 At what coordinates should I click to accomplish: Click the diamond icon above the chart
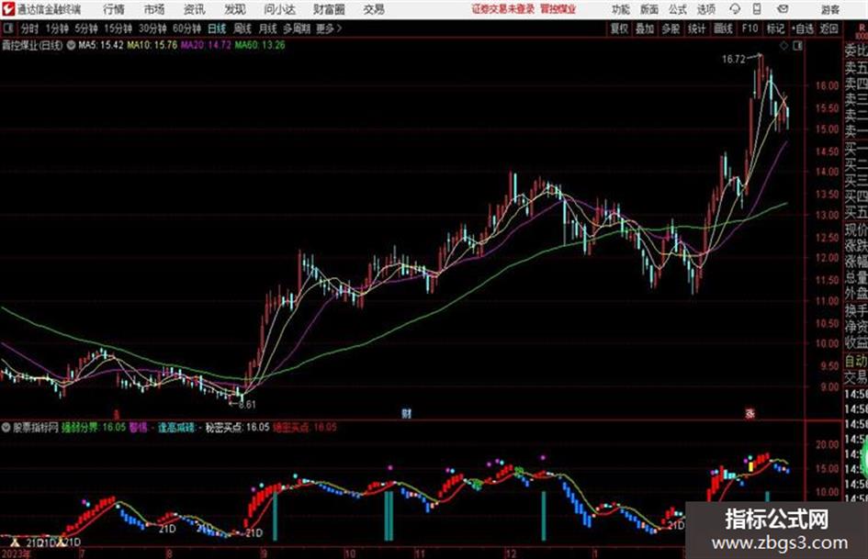point(783,46)
